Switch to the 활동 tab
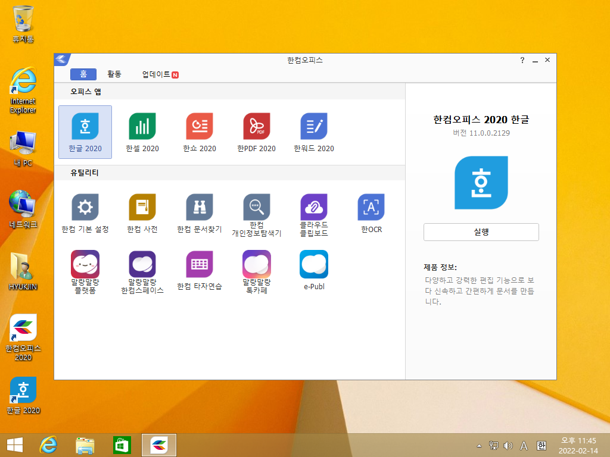610x457 pixels. (114, 74)
